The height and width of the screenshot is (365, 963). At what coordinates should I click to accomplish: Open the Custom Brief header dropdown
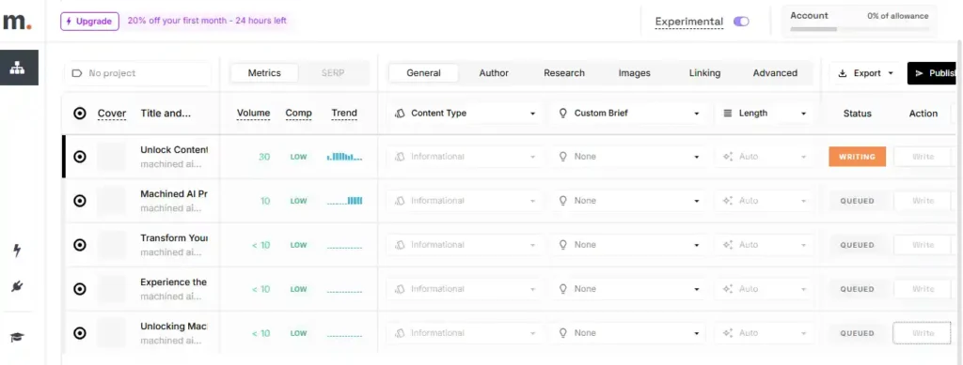(x=628, y=114)
